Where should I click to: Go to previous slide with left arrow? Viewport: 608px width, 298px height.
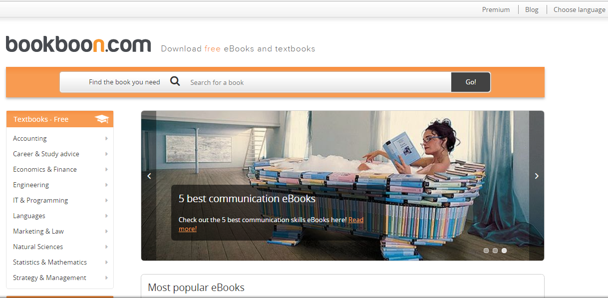pos(149,176)
